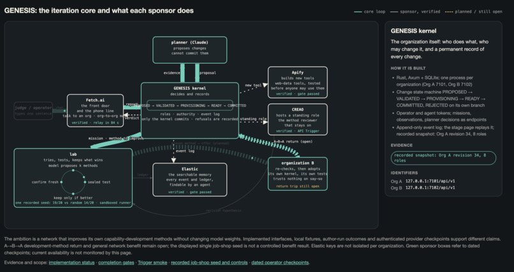
Task: Select the organization B node
Action: pyautogui.click(x=297, y=174)
